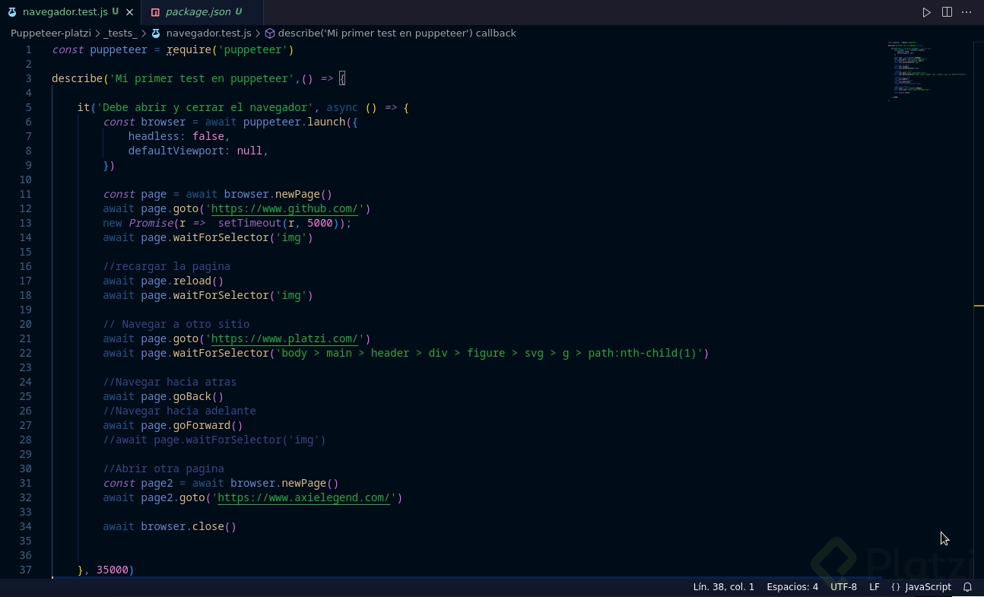Click the 'Debe abrir y cerrar el navegador' string

click(x=205, y=107)
